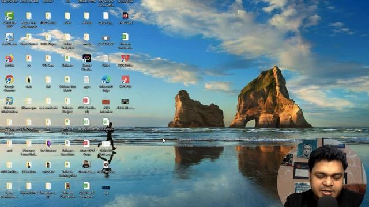Select the dark blue image thumbnail in bottom row
The width and height of the screenshot is (369, 207).
pos(106,187)
